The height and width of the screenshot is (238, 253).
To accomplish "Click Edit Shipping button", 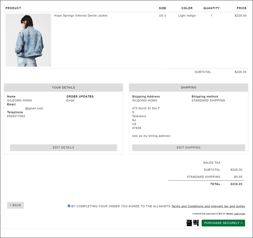I will 188,147.
